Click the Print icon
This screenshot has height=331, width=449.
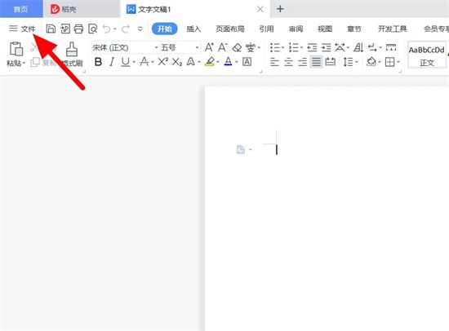point(78,29)
